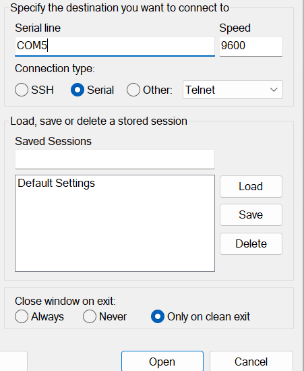Select the SSH connection type radio button
This screenshot has height=371, width=304.
(22, 90)
